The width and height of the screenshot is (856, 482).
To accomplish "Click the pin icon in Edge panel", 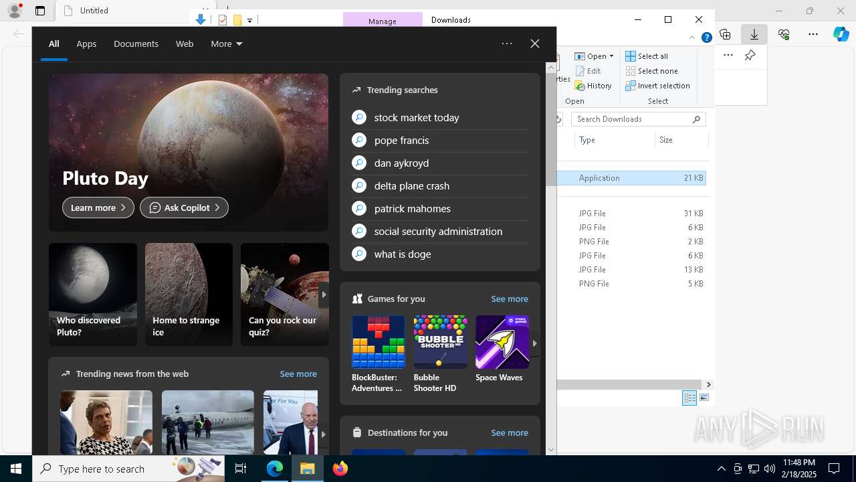I will (x=750, y=55).
